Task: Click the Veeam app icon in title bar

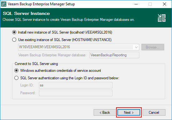Action: pyautogui.click(x=4, y=4)
